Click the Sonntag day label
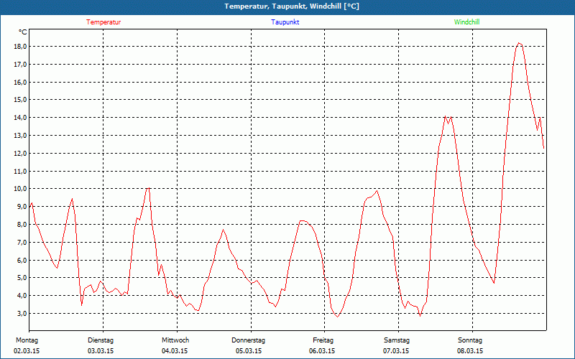 pyautogui.click(x=470, y=340)
